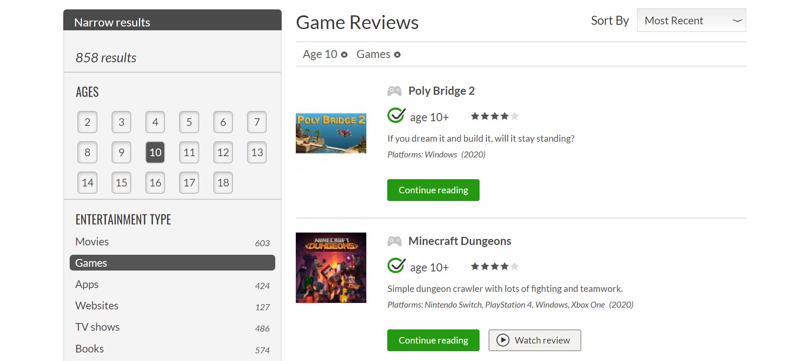Select age 13 filter
Screen dimensions: 804x361
coord(257,152)
